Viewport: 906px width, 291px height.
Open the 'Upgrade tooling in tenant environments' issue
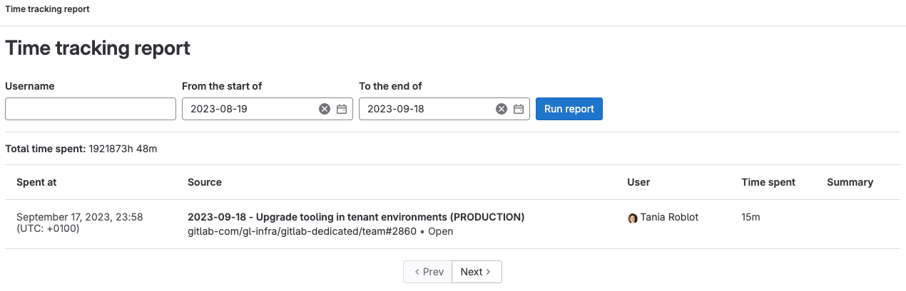point(355,217)
